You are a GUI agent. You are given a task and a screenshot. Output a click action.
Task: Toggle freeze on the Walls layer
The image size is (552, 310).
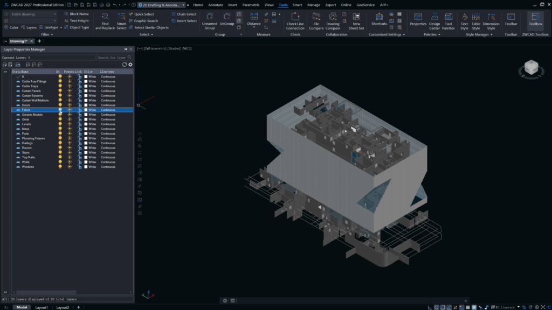tap(70, 162)
